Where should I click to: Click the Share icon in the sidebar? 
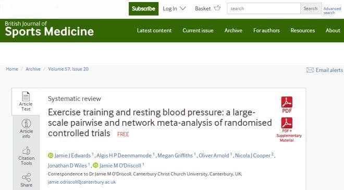coord(27,177)
